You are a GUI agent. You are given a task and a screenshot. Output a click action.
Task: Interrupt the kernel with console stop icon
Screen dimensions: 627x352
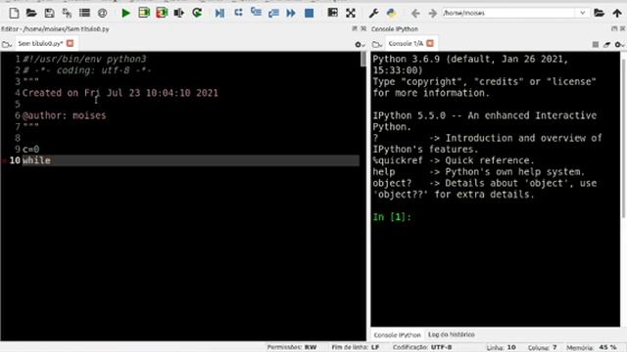(x=596, y=45)
